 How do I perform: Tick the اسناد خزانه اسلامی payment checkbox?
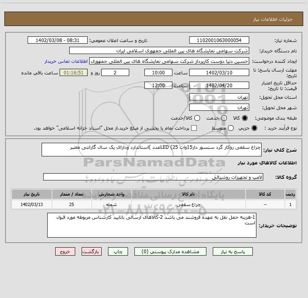tap(194, 128)
